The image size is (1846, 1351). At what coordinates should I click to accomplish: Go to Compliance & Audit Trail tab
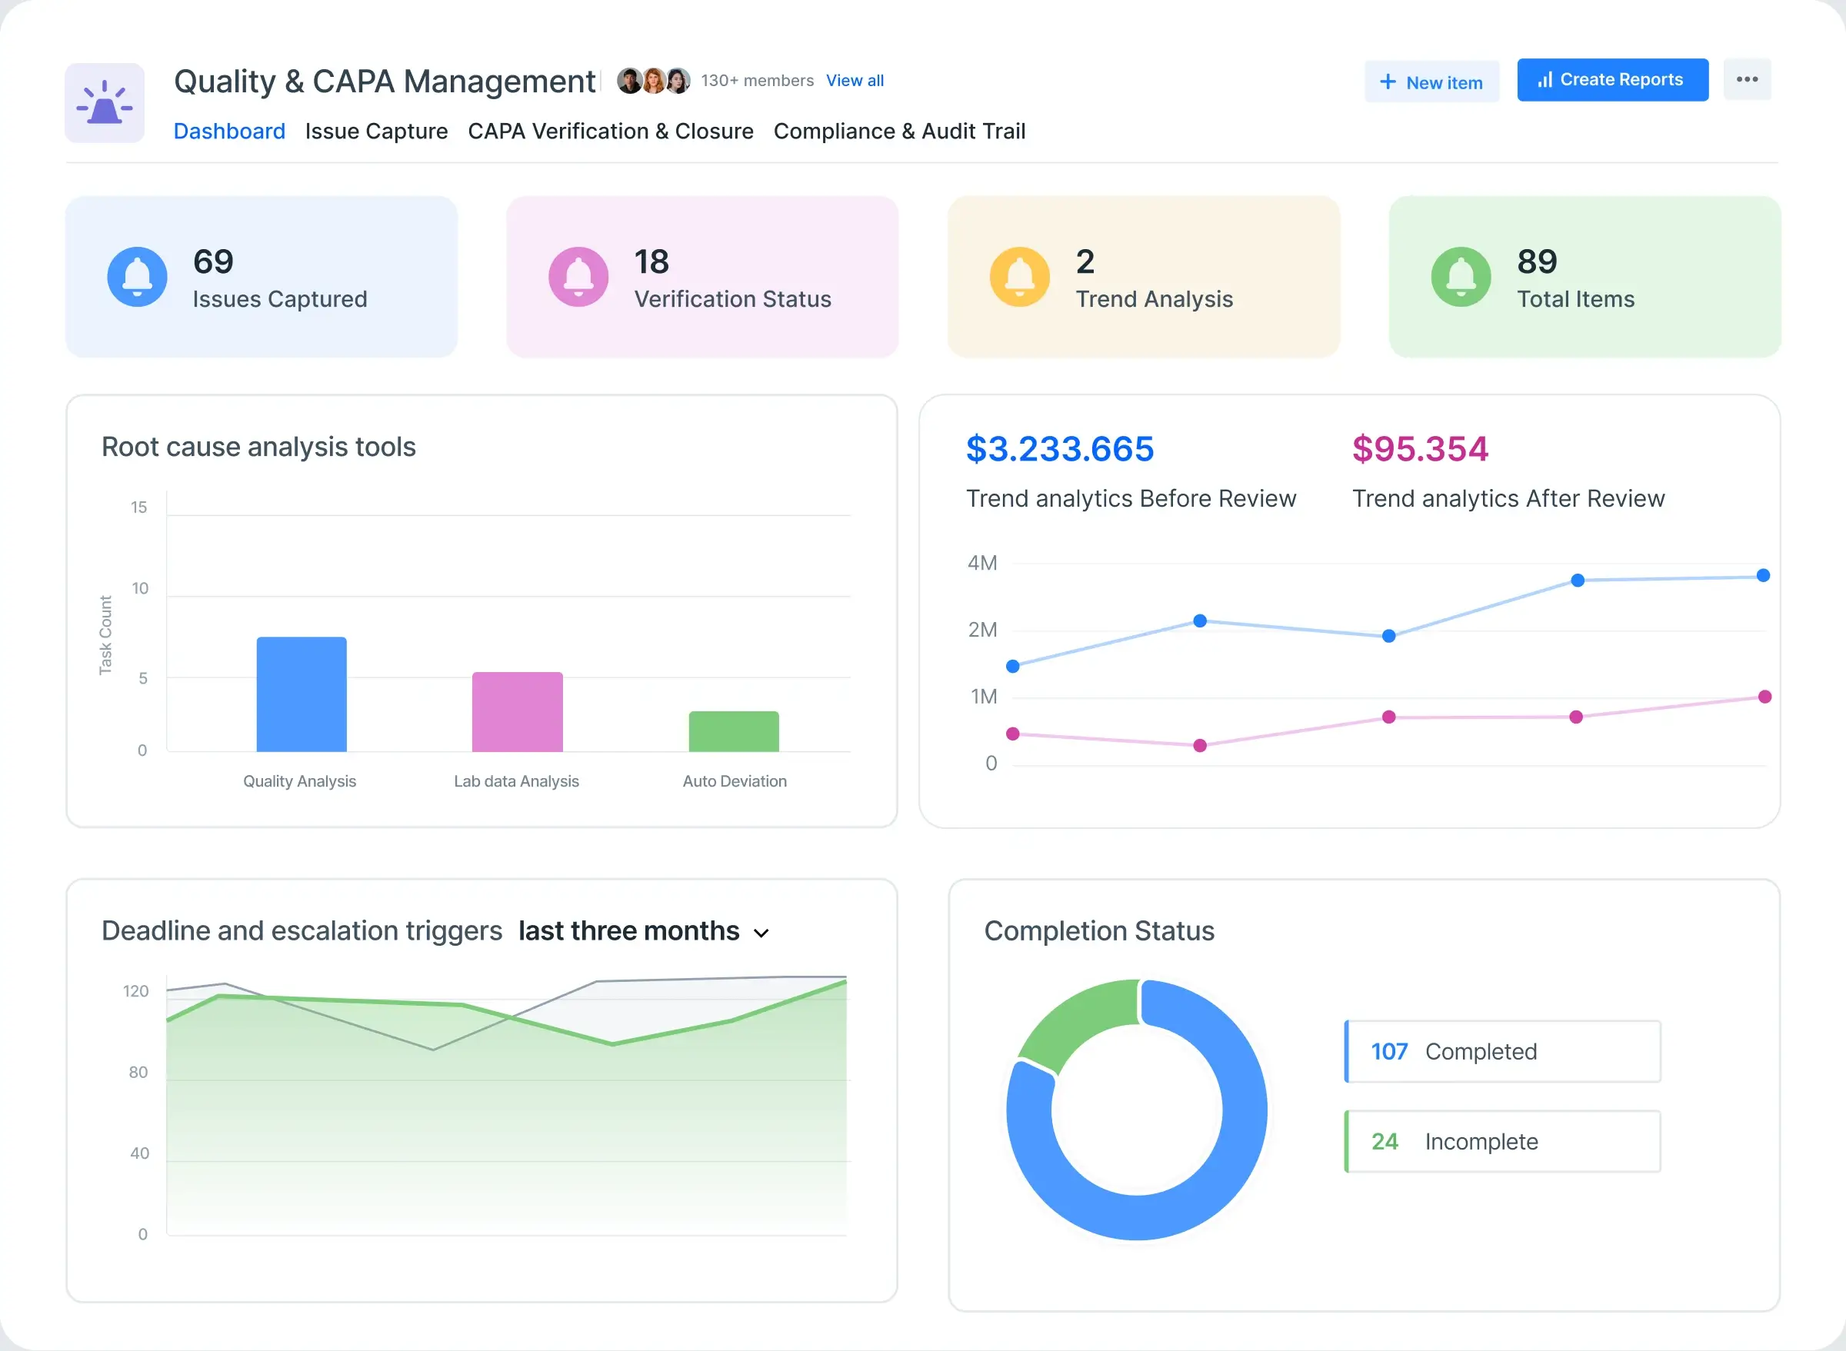point(899,131)
